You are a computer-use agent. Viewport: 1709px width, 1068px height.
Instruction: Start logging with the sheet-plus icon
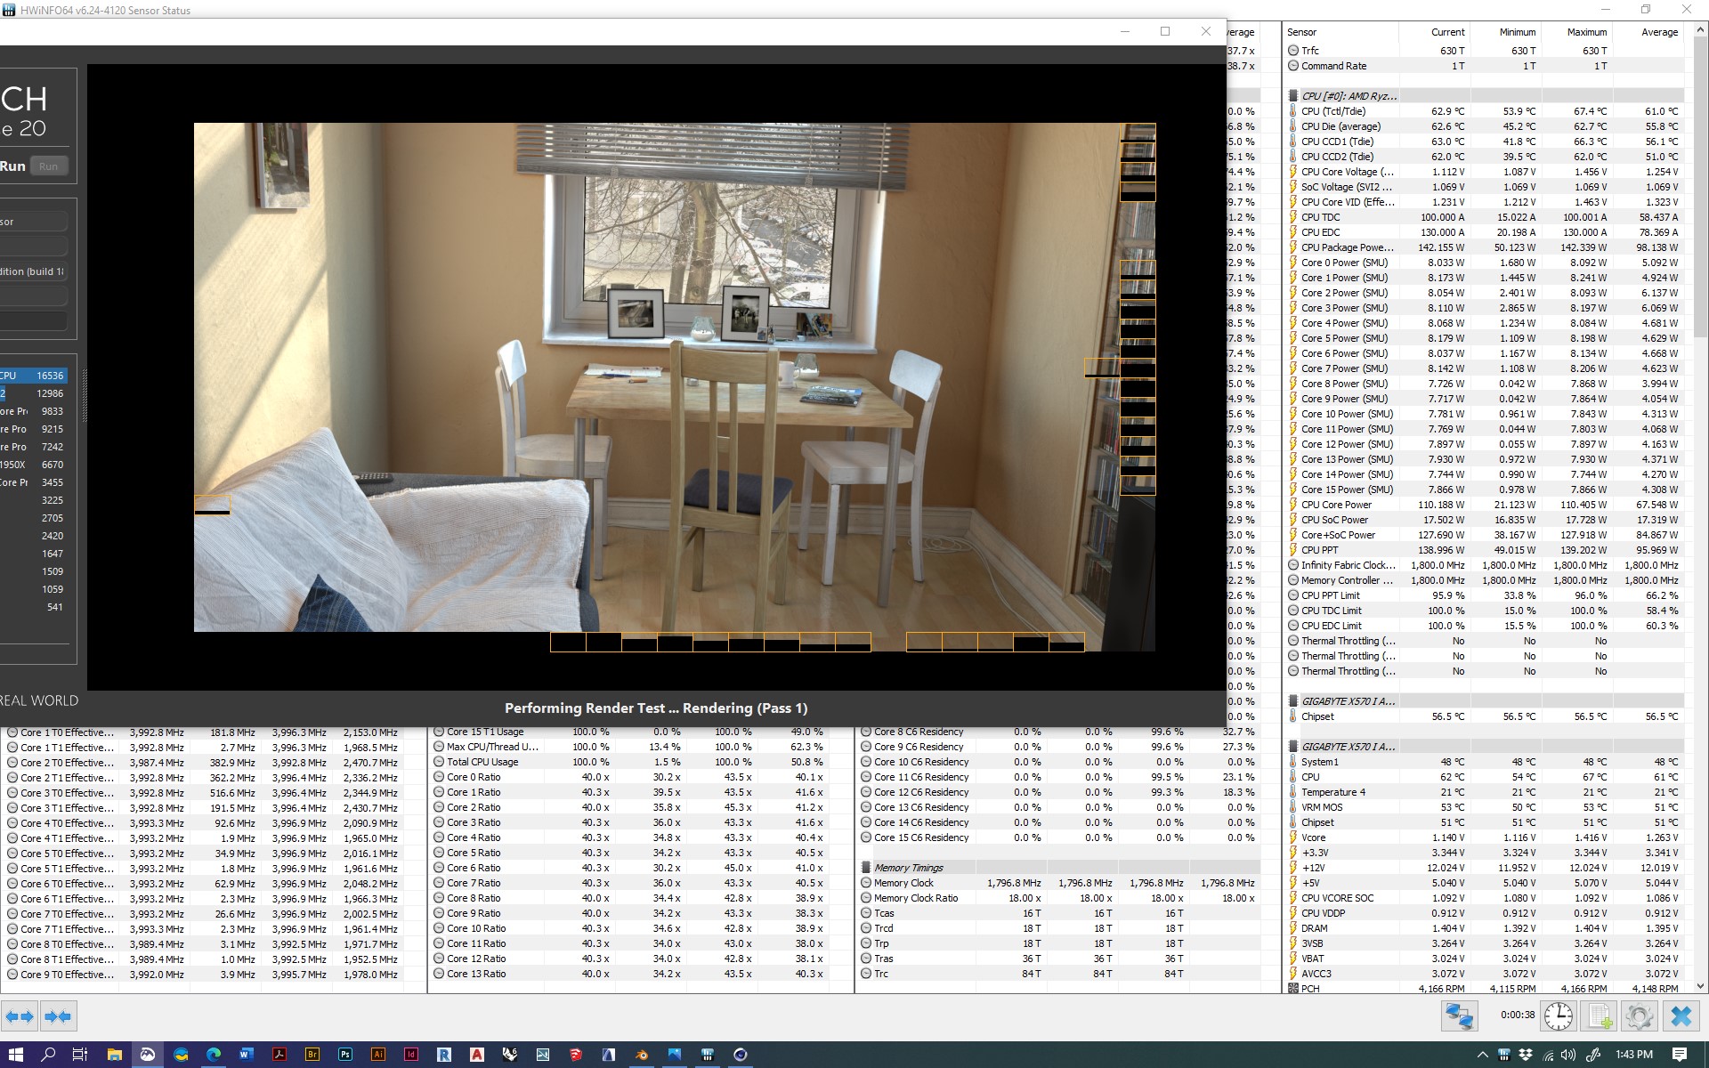[x=1600, y=1015]
